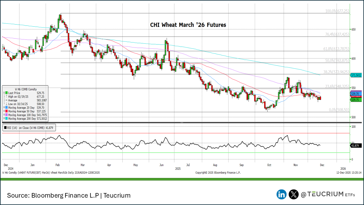The height and width of the screenshot is (205, 364).
Task: Collapse the Last Price legend tree
Action: (x=4, y=93)
